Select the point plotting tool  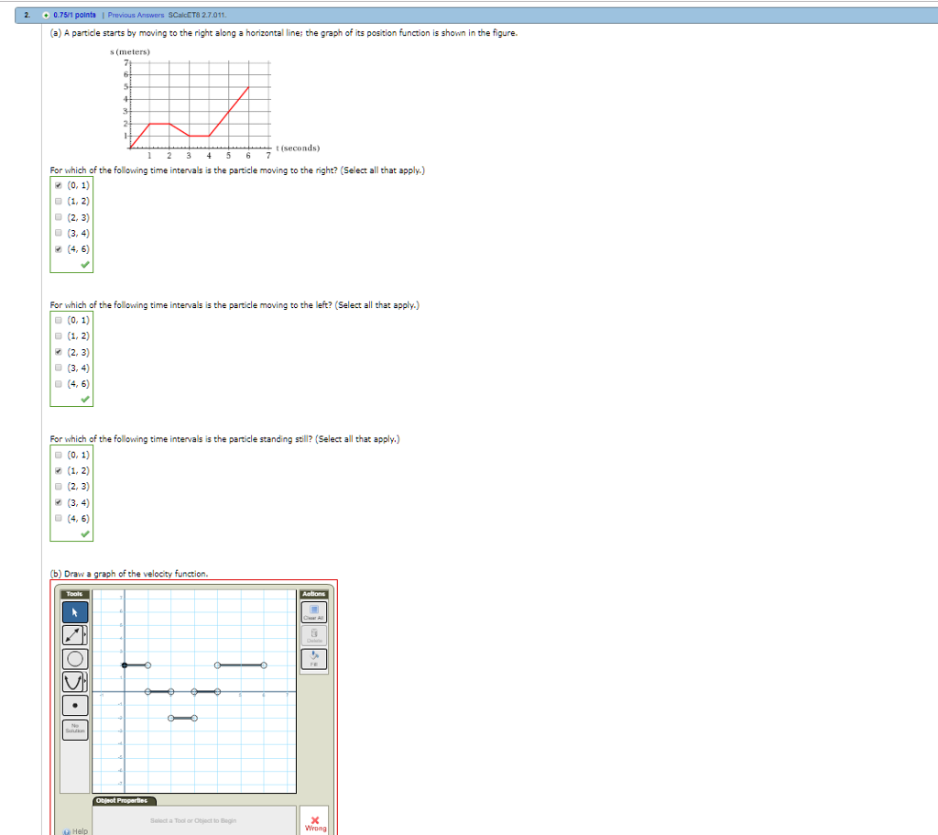click(75, 706)
